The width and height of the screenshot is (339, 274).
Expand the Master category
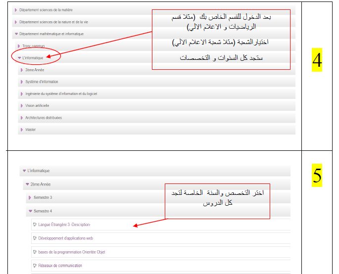31,130
